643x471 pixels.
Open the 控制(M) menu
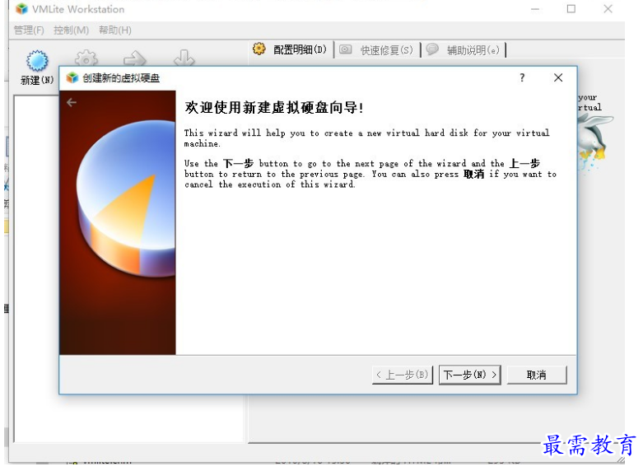(x=71, y=30)
